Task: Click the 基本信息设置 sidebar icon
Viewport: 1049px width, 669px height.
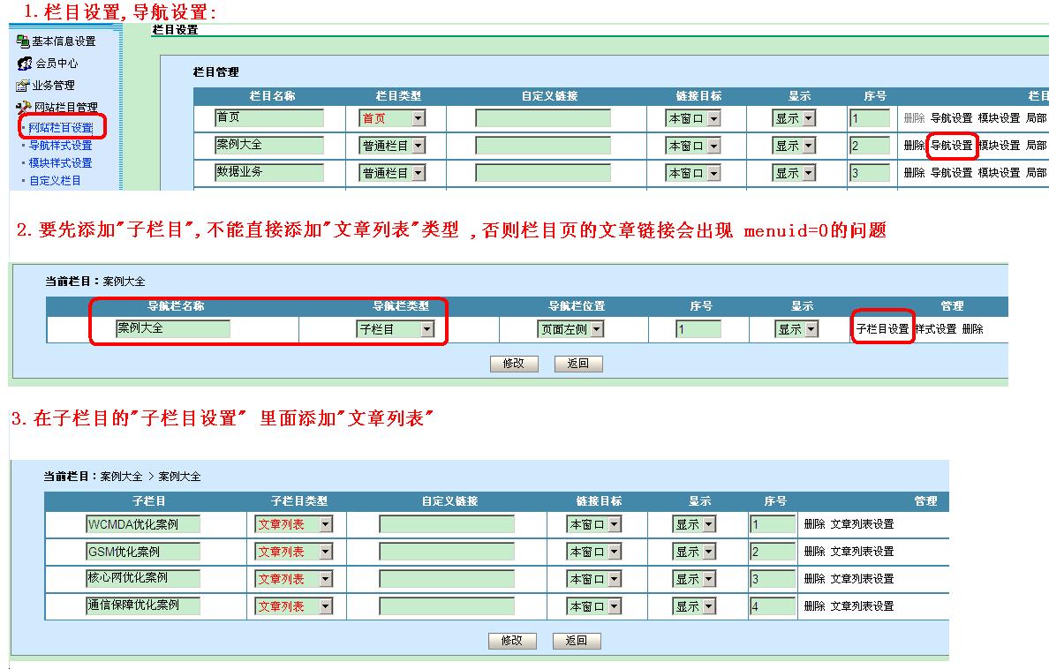Action: tap(23, 41)
